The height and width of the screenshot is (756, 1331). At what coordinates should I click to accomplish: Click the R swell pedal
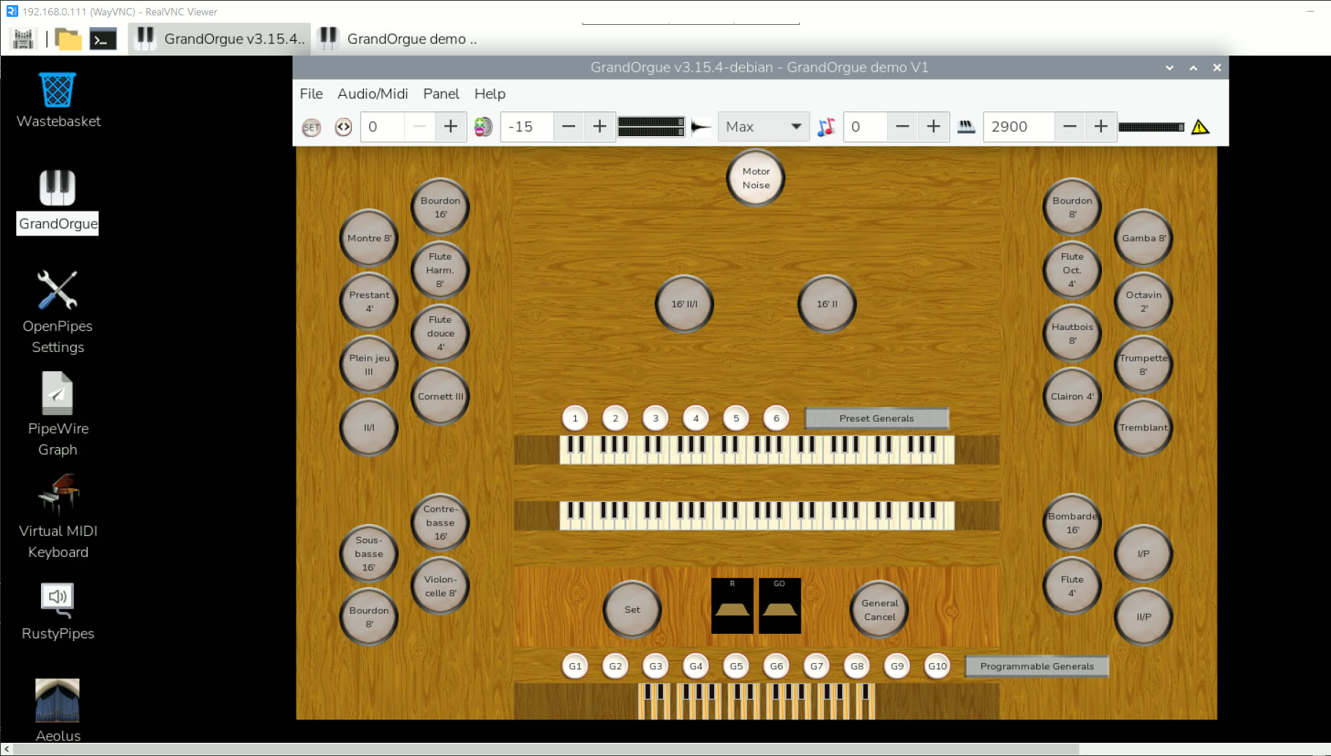pos(732,606)
